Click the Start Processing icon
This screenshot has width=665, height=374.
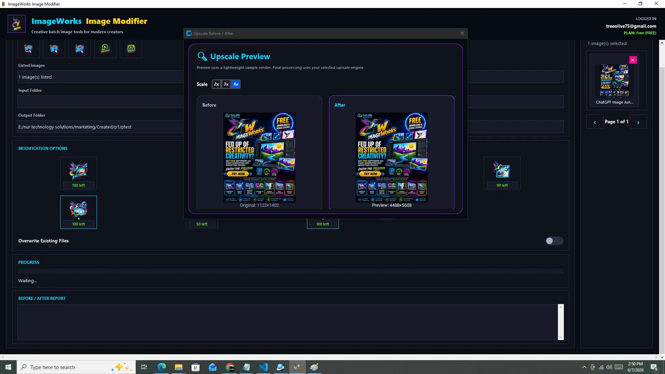105,49
